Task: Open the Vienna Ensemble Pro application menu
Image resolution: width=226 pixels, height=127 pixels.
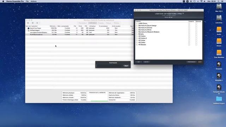Action: pos(15,1)
